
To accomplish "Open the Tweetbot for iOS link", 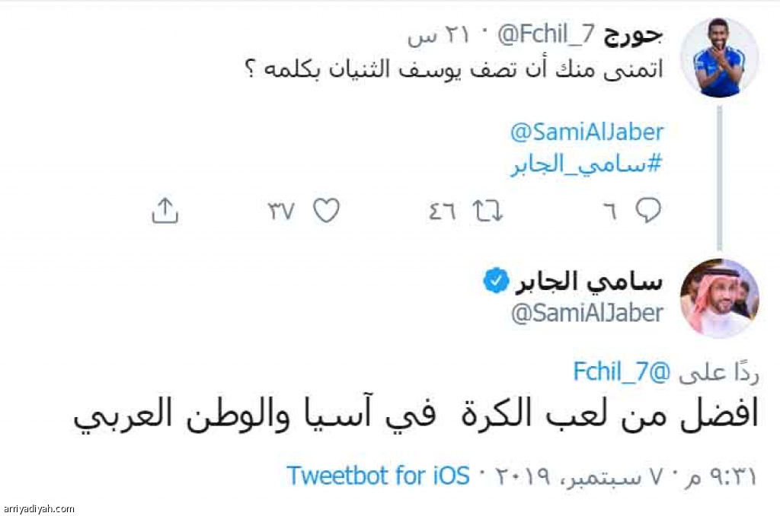I will click(378, 475).
